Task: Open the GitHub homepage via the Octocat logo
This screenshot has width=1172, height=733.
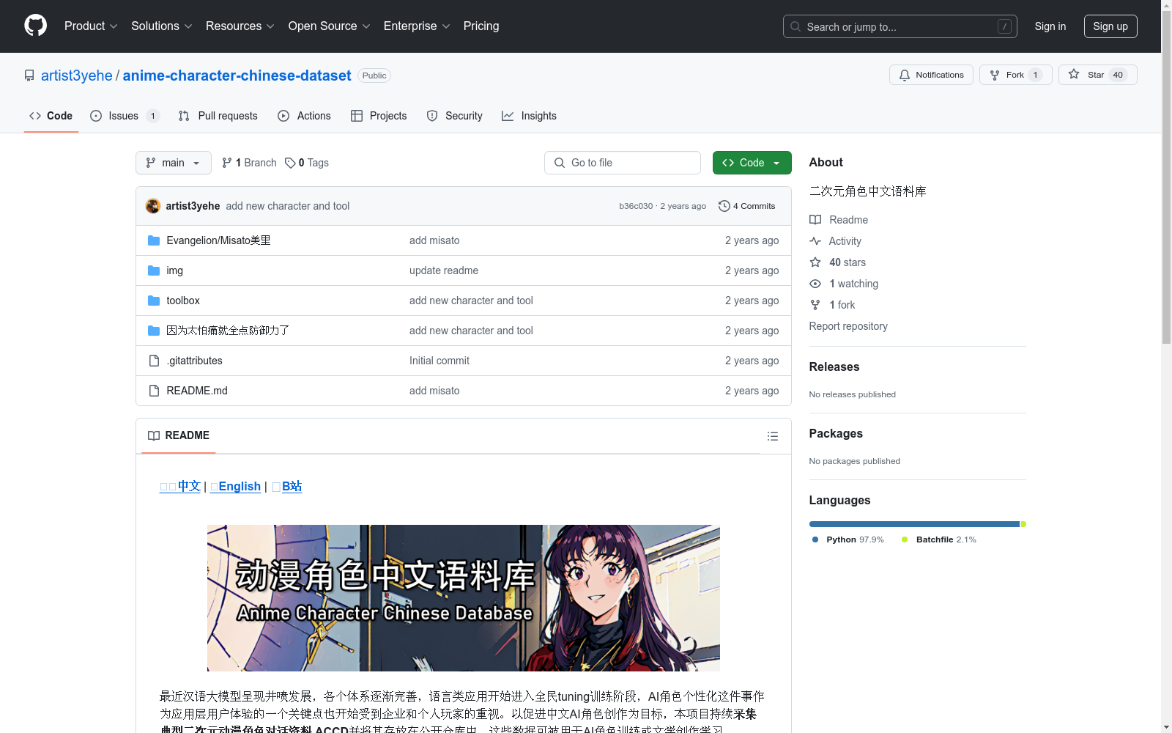Action: 35,26
